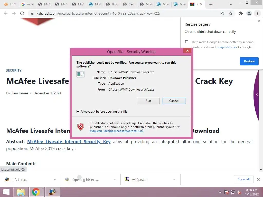
Task: Click HFS globe app in taskbar
Action: click(52, 192)
